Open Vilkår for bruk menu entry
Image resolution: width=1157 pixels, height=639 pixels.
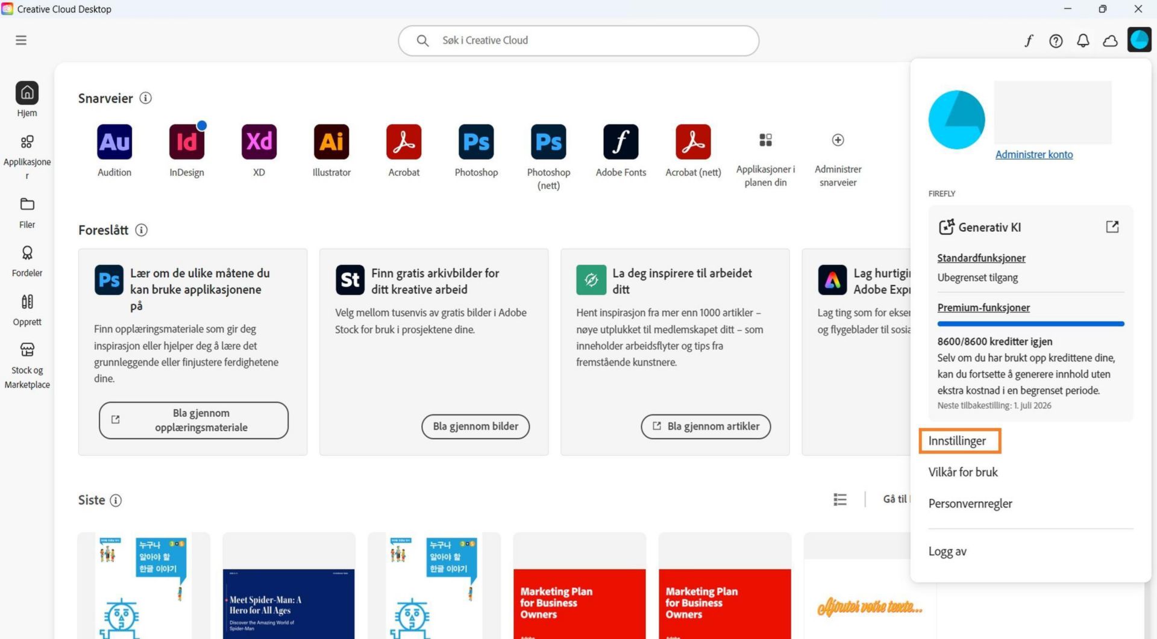point(963,472)
